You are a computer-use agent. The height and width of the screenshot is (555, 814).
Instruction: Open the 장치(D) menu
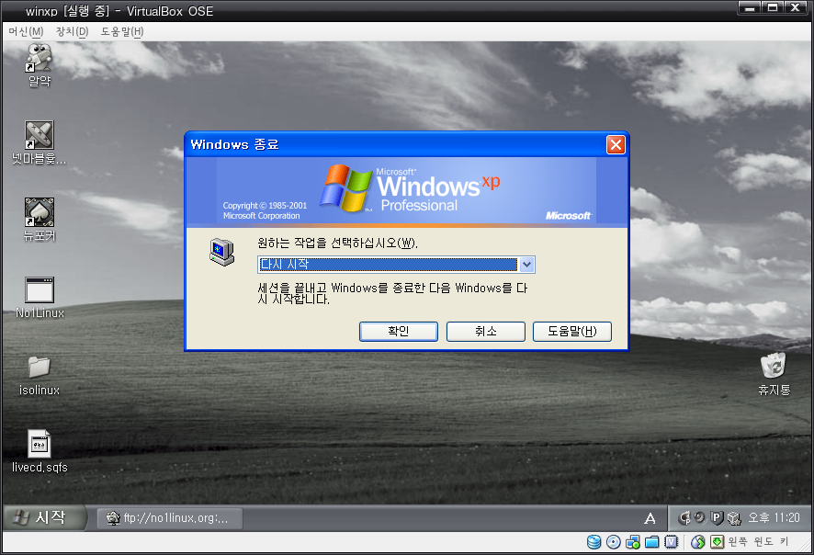point(73,31)
